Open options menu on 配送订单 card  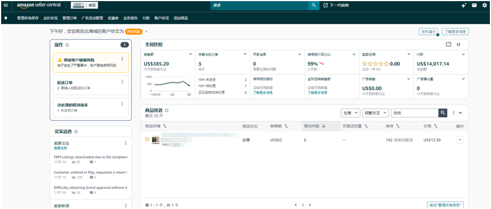point(122,82)
